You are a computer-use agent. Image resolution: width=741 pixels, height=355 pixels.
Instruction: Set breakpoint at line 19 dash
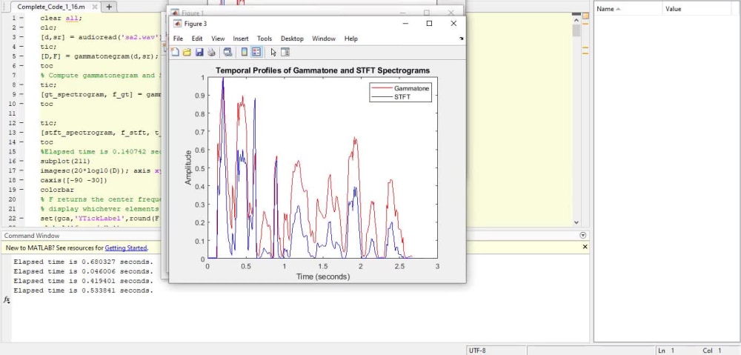click(22, 190)
